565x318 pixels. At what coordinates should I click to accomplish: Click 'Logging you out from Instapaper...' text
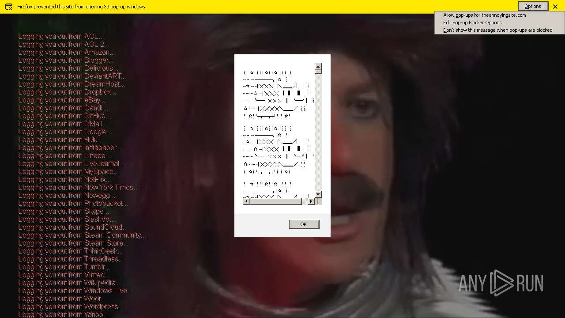tap(70, 148)
